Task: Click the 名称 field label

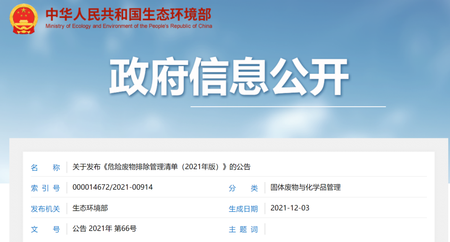Action: 45,167
